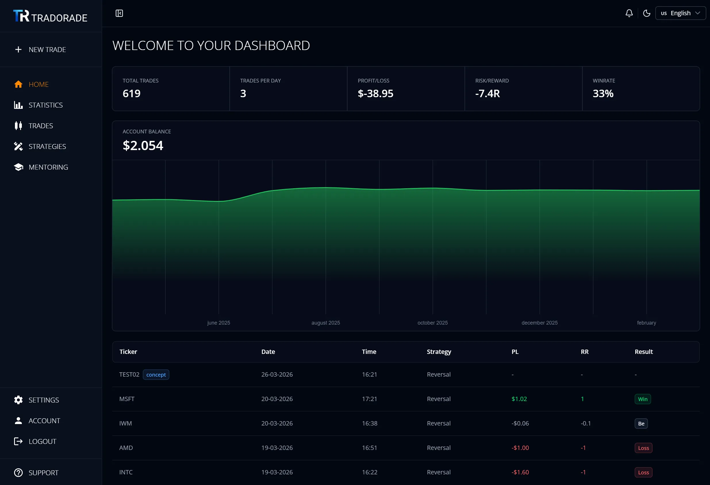The image size is (710, 485).
Task: Click the Logout arrow icon
Action: pos(18,441)
